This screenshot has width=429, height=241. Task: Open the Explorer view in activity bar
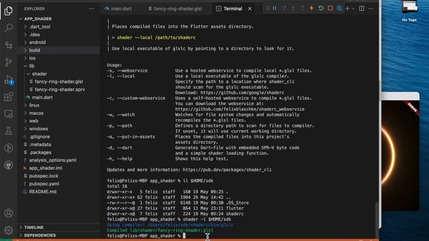tap(9, 11)
